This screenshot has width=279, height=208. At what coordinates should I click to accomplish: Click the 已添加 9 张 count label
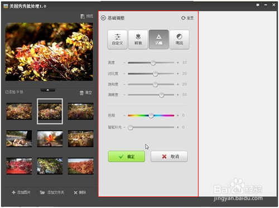pos(14,92)
